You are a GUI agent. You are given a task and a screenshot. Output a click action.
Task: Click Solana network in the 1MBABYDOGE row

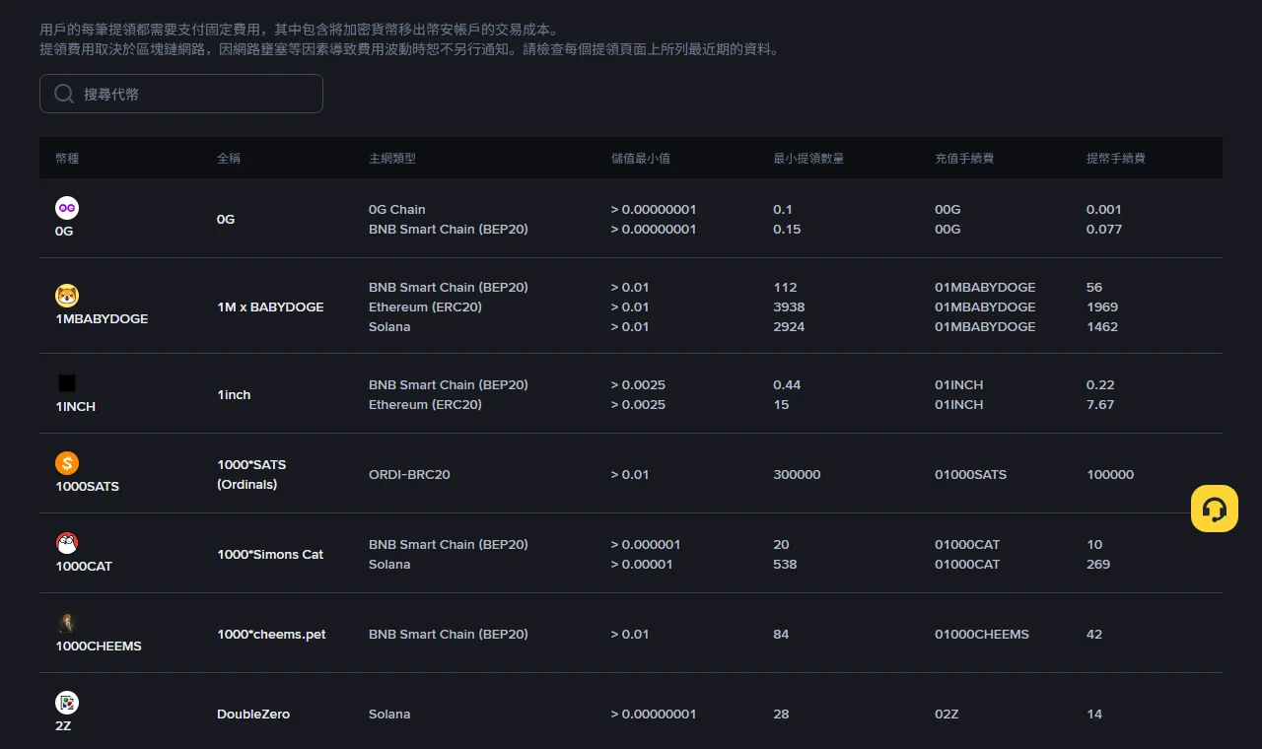pos(389,326)
